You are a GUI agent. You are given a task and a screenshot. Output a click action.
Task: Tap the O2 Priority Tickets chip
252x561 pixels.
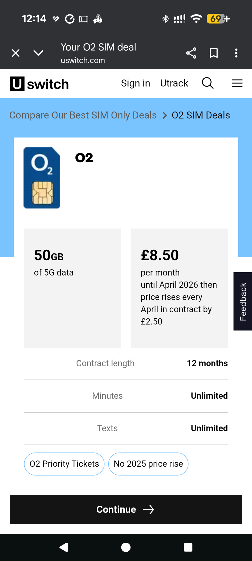(64, 464)
